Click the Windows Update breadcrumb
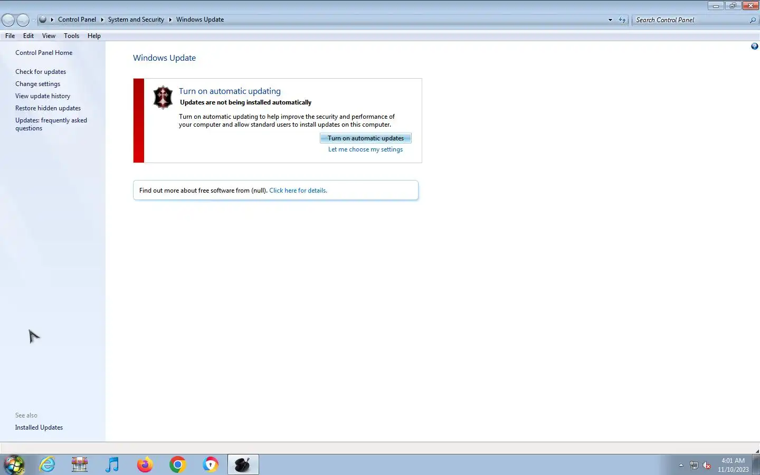The height and width of the screenshot is (475, 760). pos(200,20)
